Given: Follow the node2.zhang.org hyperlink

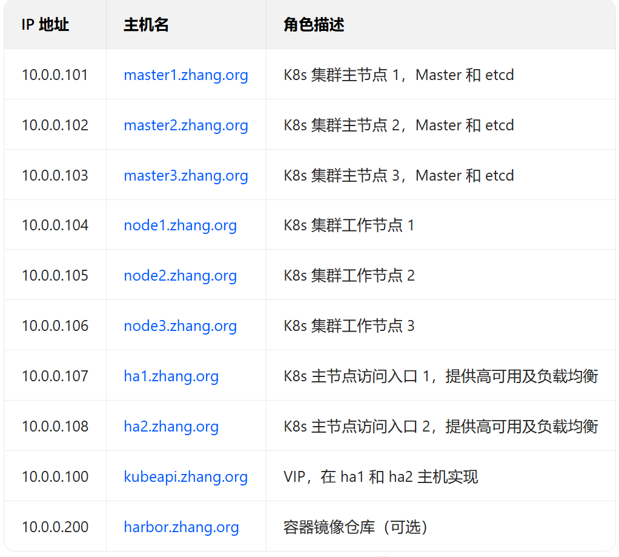Looking at the screenshot, I should 180,276.
